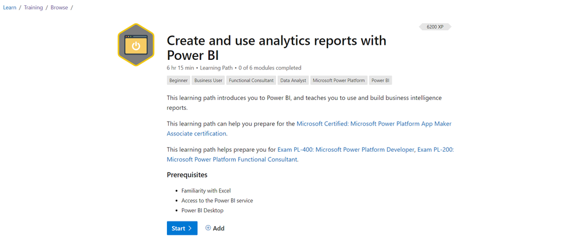Screen dimensions: 583x250
Task: Select the Business User tag
Action: [208, 80]
